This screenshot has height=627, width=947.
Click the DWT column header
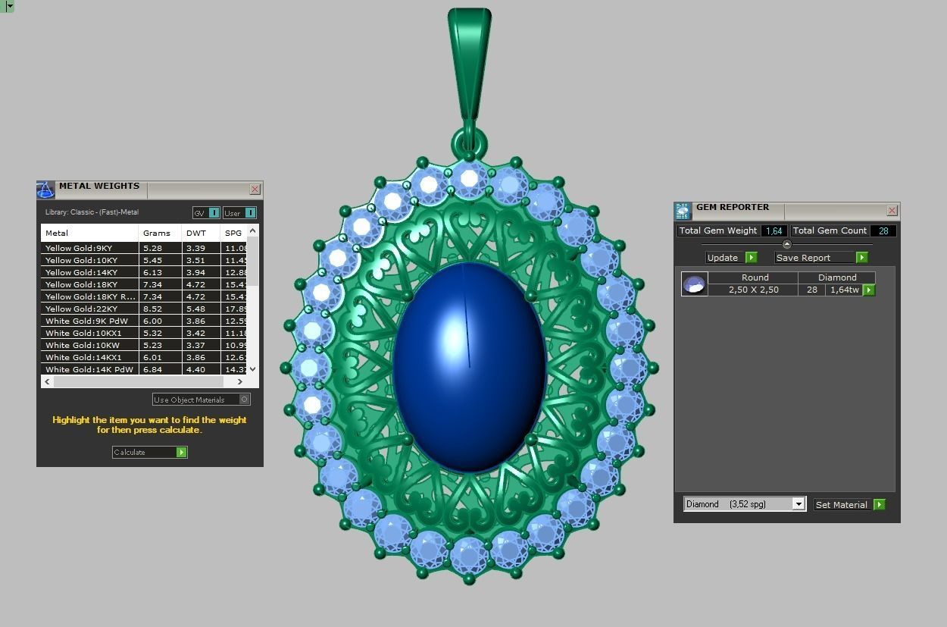coord(201,233)
